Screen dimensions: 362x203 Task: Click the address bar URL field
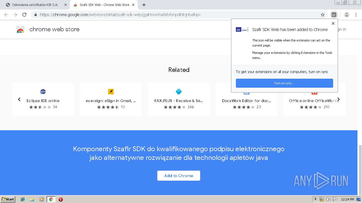[x=178, y=15]
